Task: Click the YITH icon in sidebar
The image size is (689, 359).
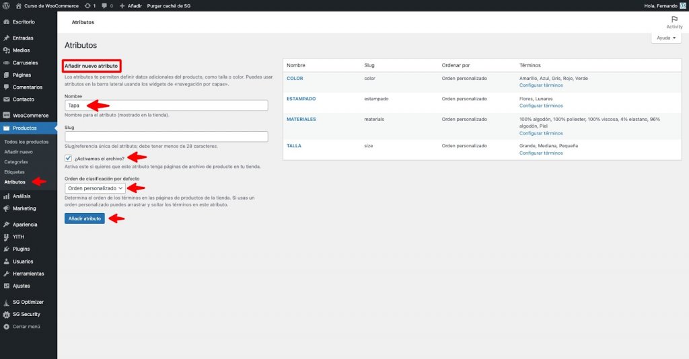Action: click(6, 237)
